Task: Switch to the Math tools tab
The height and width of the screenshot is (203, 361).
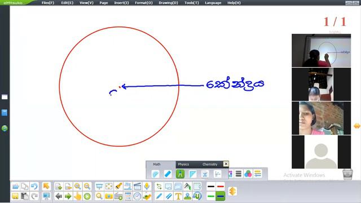Action: 157,164
